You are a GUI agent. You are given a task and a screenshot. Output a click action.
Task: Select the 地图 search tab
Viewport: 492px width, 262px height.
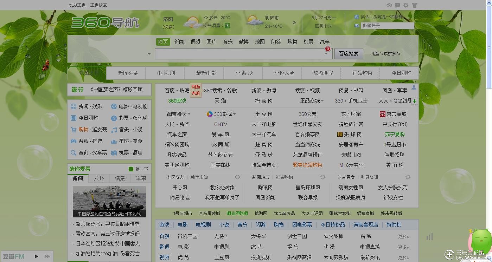point(260,42)
